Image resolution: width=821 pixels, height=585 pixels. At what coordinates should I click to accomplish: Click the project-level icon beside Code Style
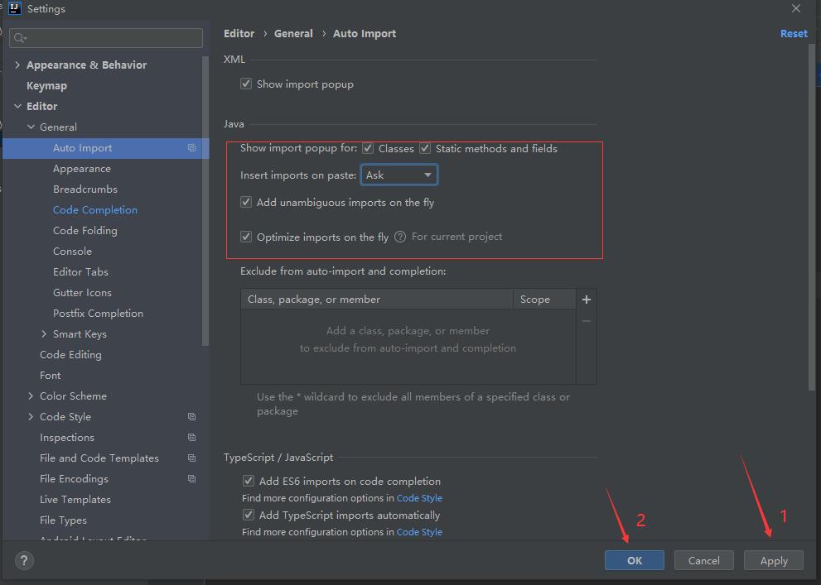[191, 417]
